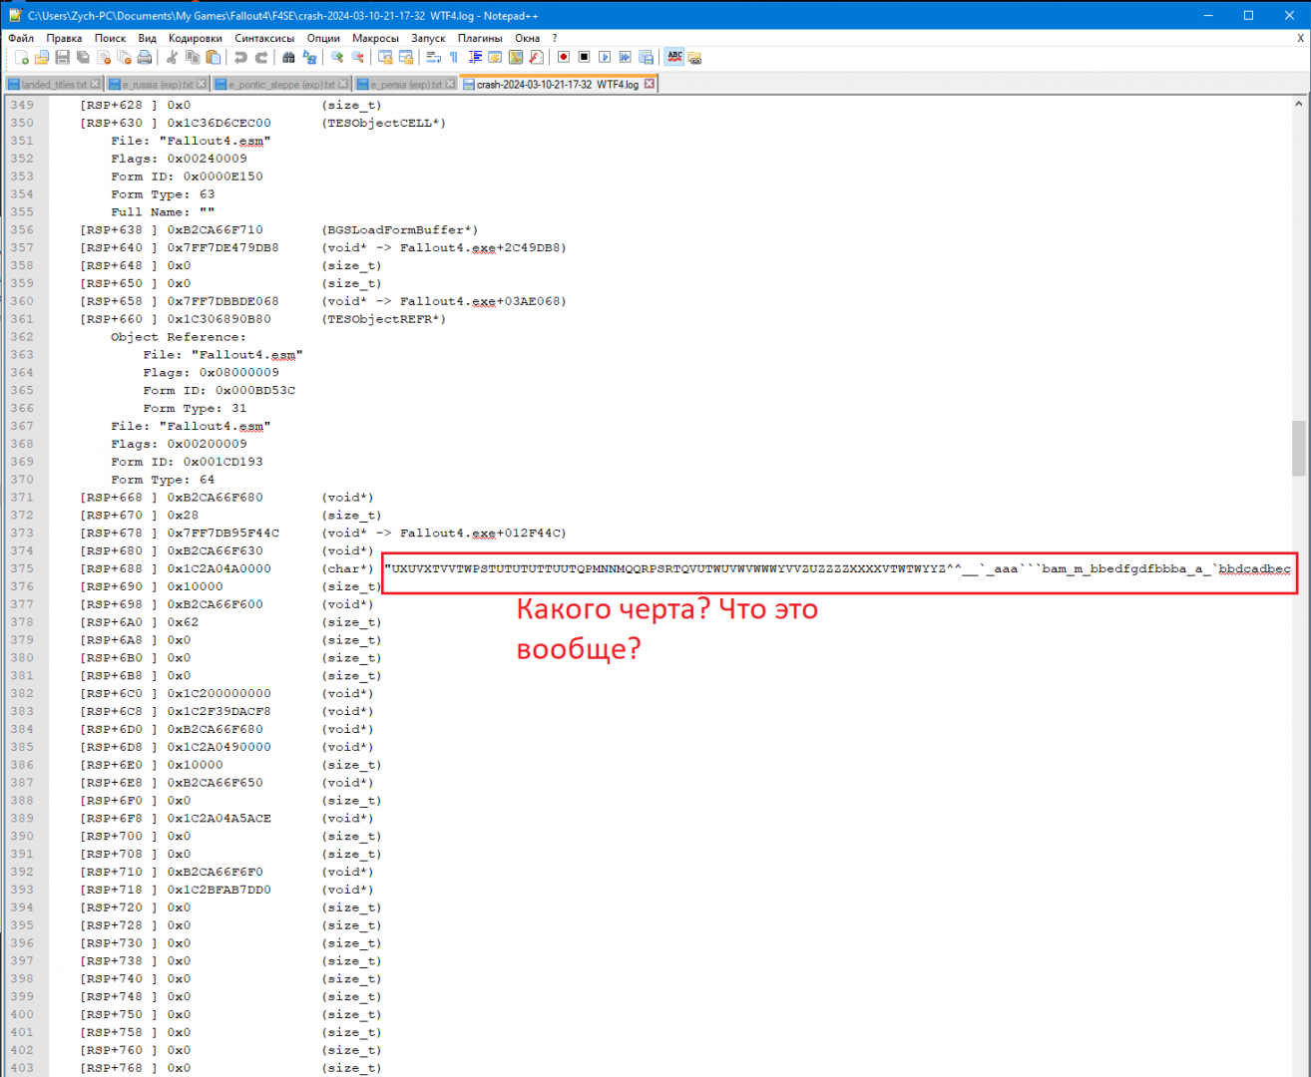Close the crash-2024-03-10-21-17-32 WTF4.log tab

650,84
